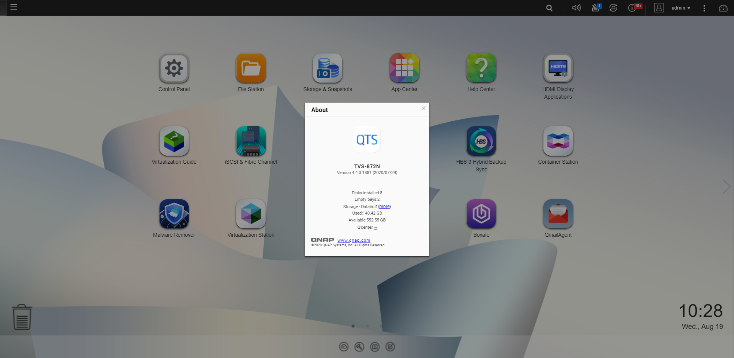Open Virtualization Station
The height and width of the screenshot is (358, 734).
point(251,214)
